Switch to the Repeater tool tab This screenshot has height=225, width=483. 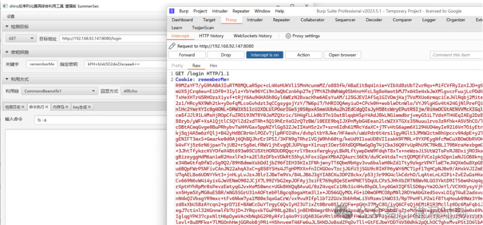(282, 20)
